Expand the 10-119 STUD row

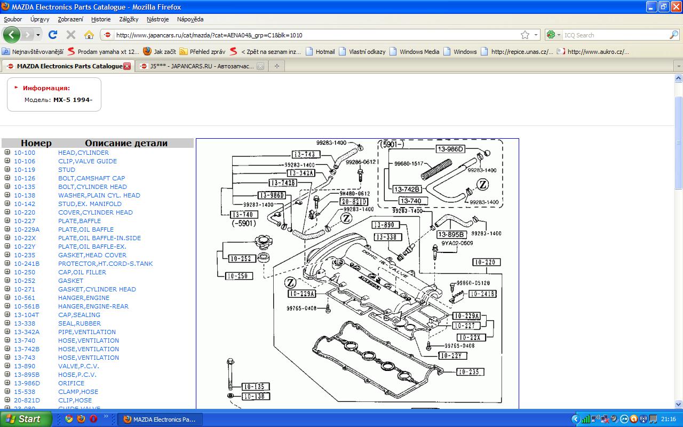point(7,170)
